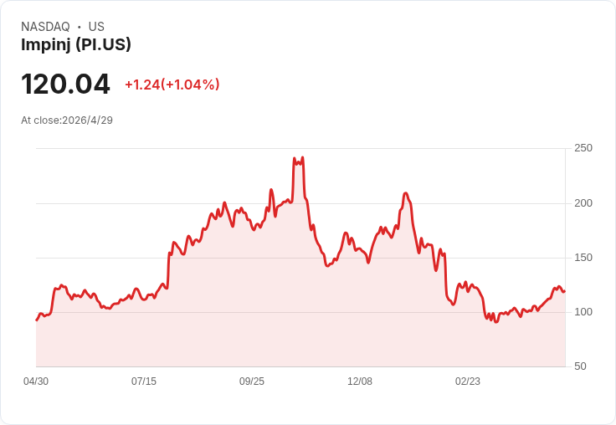Click the At close:2026/4/29 date text
This screenshot has width=616, height=425.
pyautogui.click(x=67, y=120)
